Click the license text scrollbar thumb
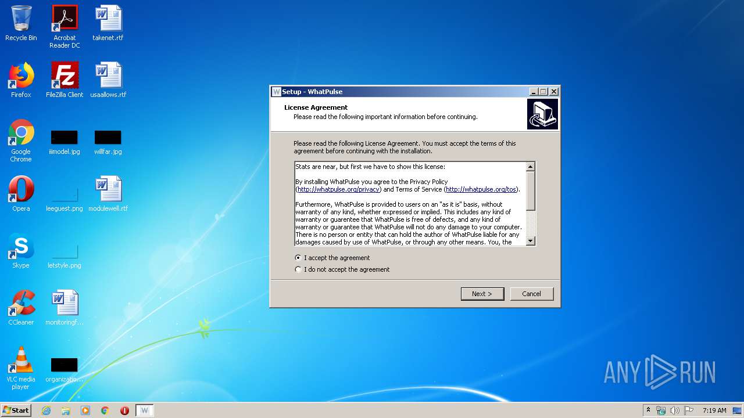The height and width of the screenshot is (418, 744). click(x=530, y=190)
